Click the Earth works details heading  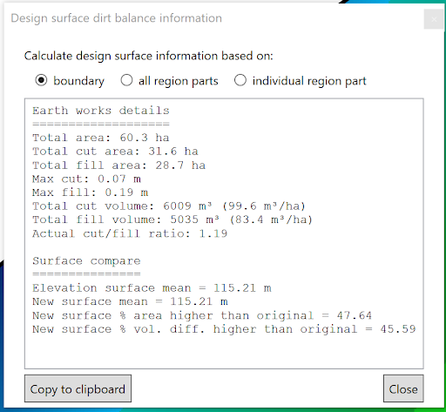pyautogui.click(x=101, y=111)
